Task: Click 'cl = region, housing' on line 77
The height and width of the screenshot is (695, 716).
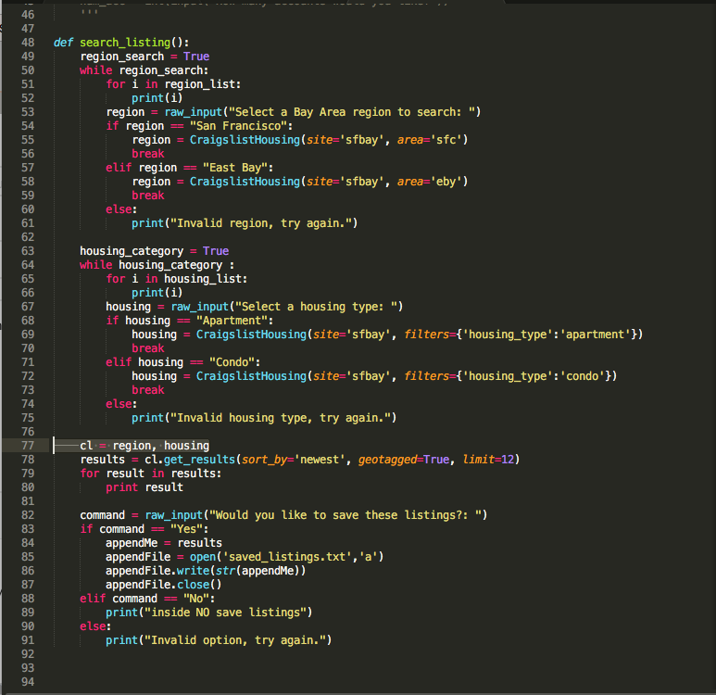Action: coord(144,446)
